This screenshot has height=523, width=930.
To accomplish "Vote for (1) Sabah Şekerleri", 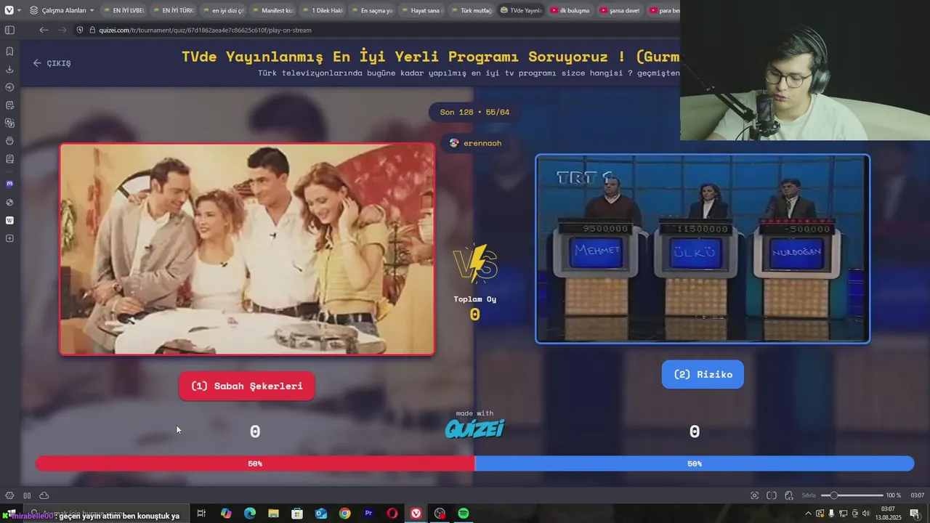I will point(247,386).
